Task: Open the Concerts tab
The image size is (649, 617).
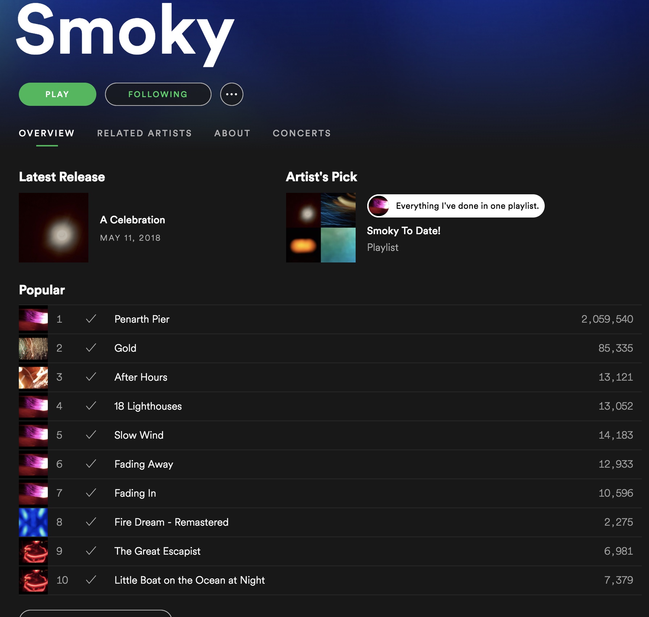Action: [302, 133]
